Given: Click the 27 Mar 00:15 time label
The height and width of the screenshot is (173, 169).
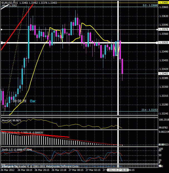Looking at the screenshot, I should tap(76, 170).
